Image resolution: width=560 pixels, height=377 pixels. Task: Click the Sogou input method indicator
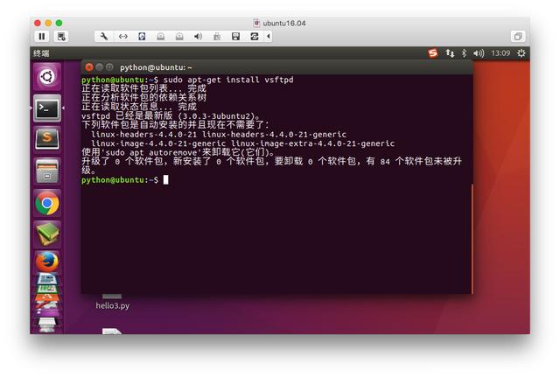pos(433,53)
